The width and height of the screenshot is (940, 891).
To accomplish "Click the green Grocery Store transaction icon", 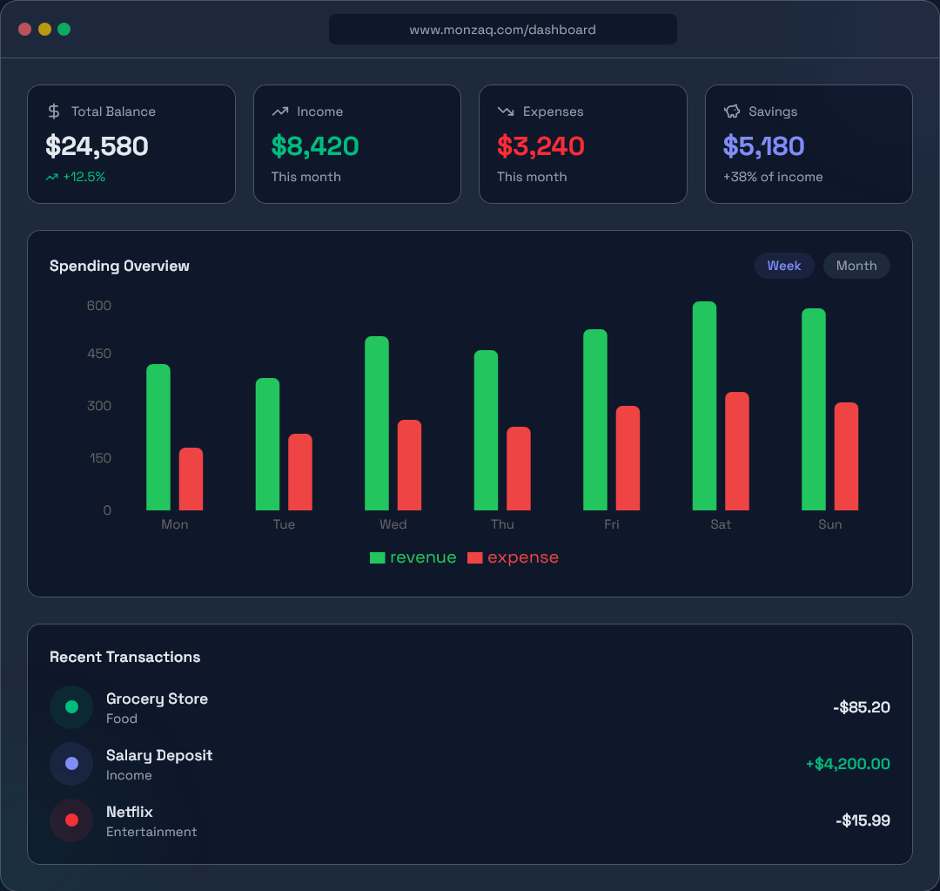I will [70, 707].
